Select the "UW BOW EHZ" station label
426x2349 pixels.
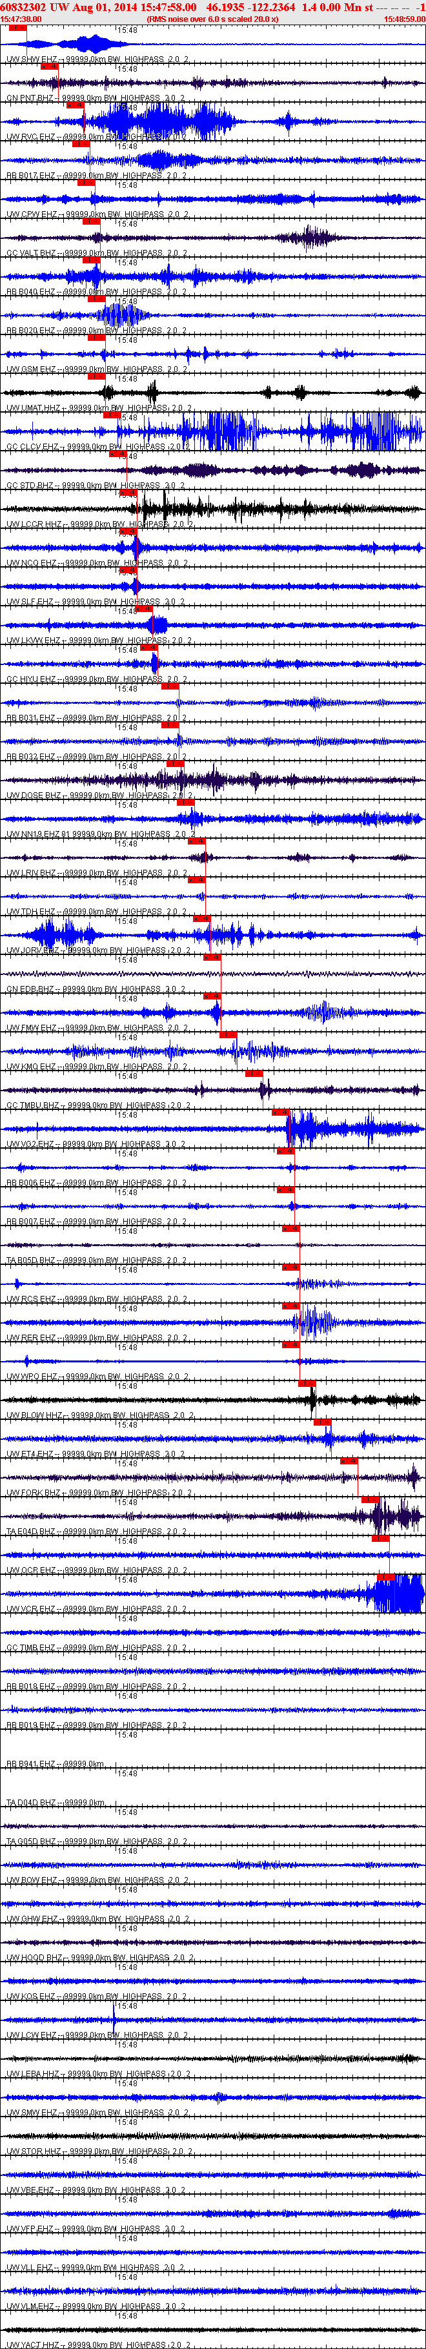point(31,1880)
